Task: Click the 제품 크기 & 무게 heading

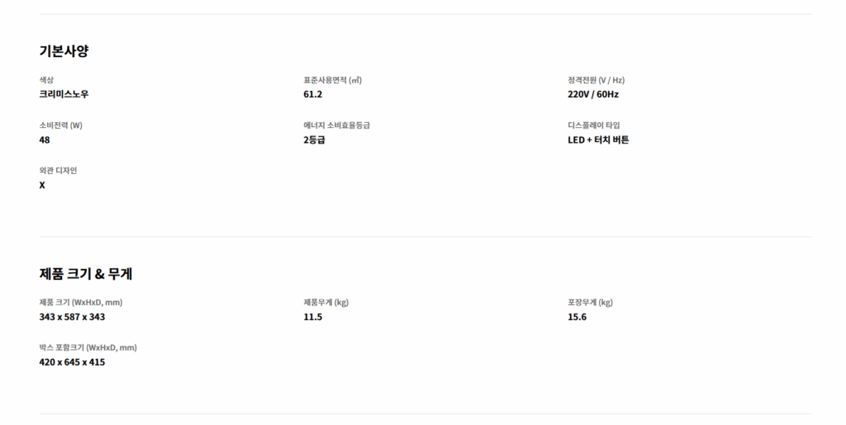Action: pos(85,274)
